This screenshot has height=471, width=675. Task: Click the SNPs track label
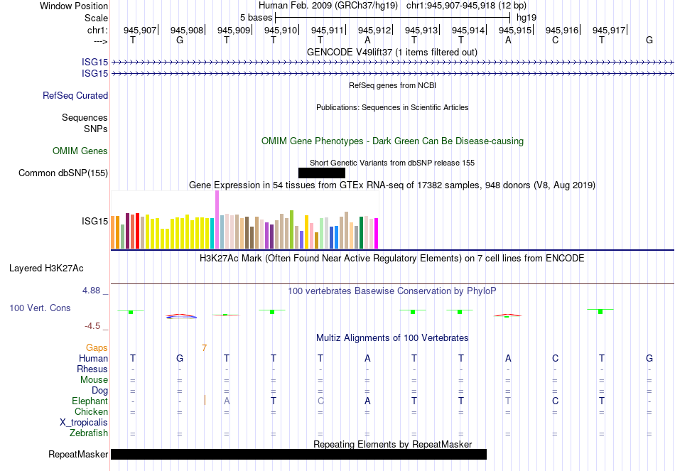click(x=96, y=129)
